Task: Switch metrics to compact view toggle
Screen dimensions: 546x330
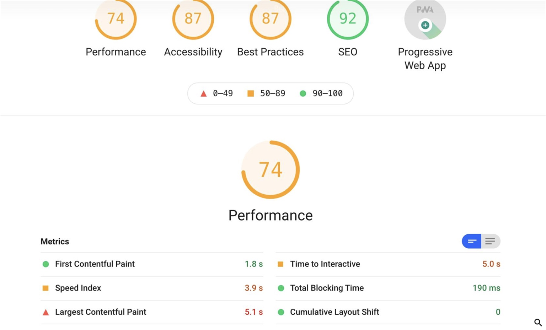Action: click(472, 241)
